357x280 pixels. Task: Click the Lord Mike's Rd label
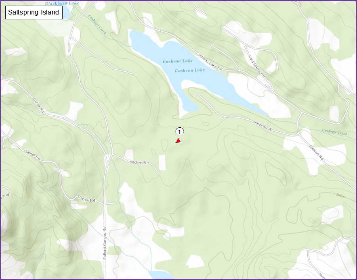pyautogui.click(x=256, y=66)
